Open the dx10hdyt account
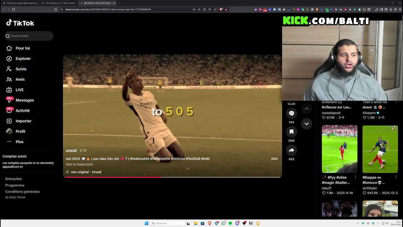 point(369,188)
